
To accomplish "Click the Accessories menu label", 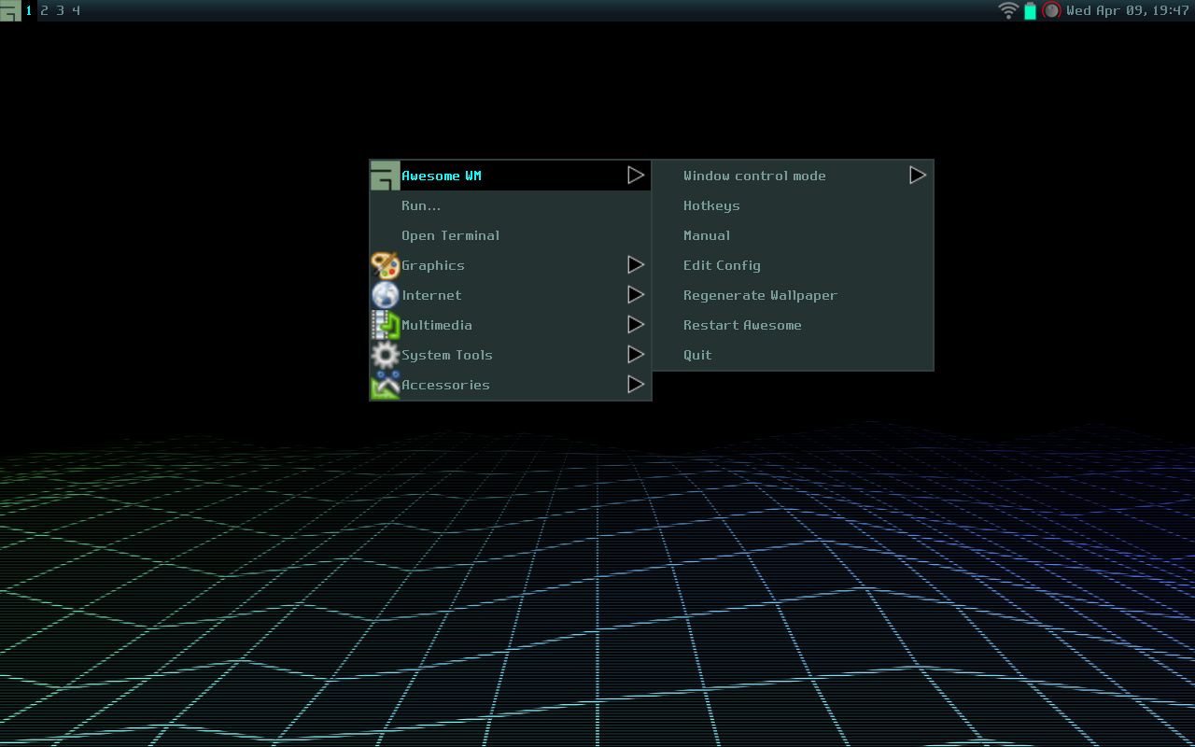I will (445, 385).
